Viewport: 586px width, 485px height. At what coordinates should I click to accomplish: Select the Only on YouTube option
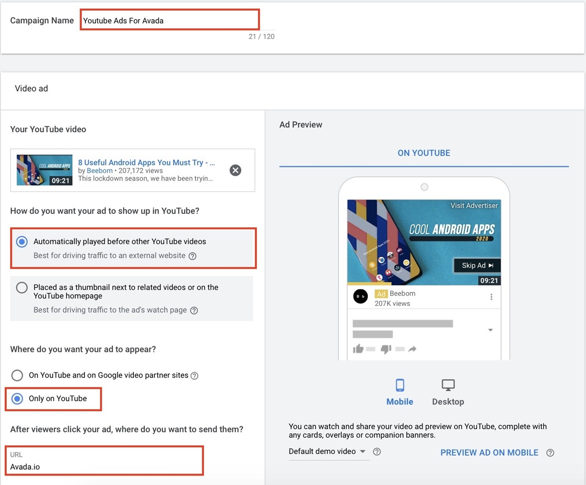tap(17, 399)
